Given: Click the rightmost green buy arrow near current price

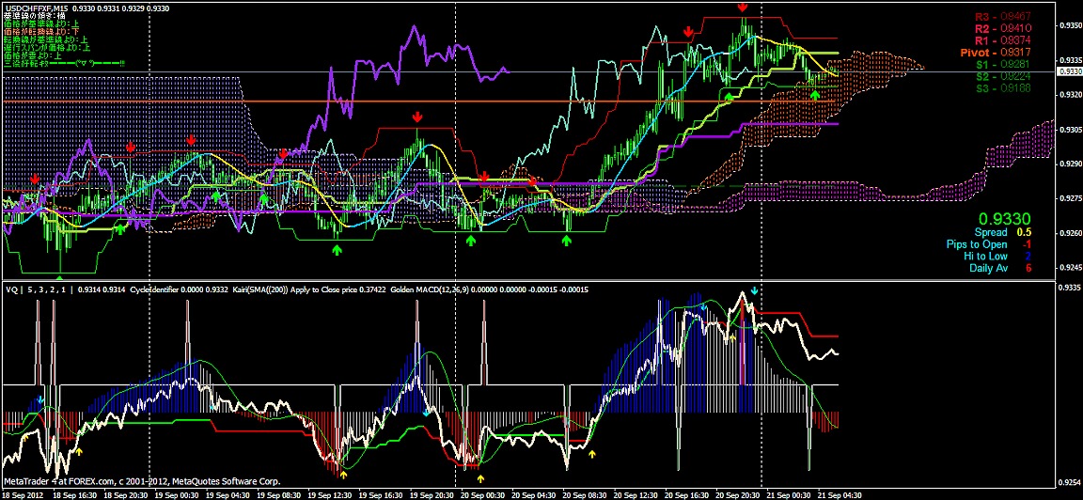Looking at the screenshot, I should tap(814, 95).
